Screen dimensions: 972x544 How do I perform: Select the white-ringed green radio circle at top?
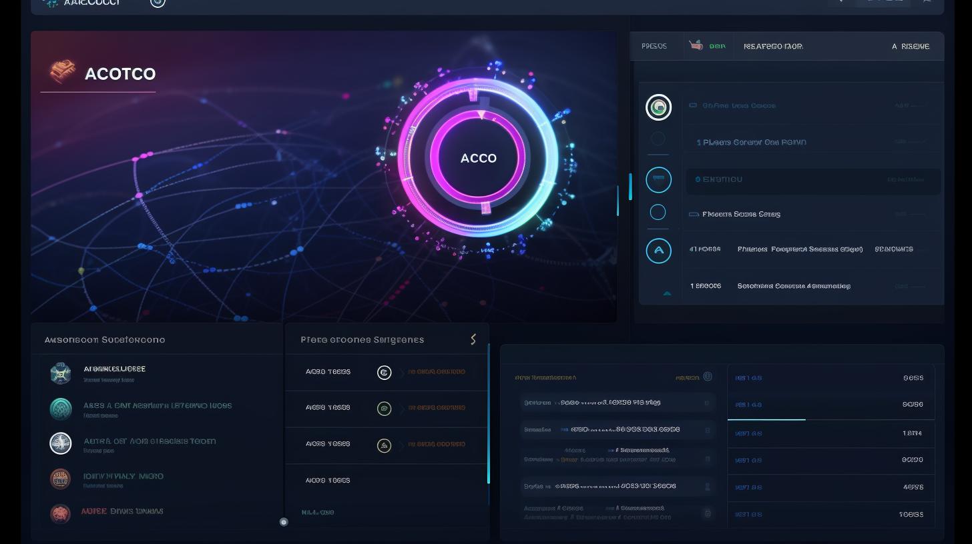pyautogui.click(x=658, y=107)
